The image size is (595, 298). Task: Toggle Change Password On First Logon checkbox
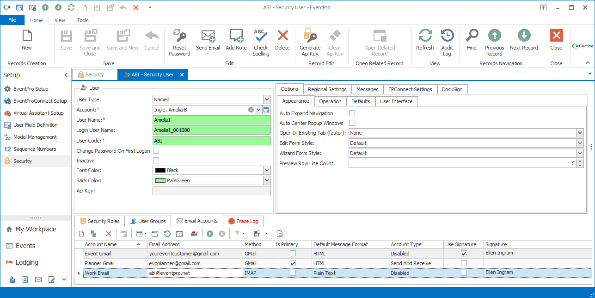point(156,150)
